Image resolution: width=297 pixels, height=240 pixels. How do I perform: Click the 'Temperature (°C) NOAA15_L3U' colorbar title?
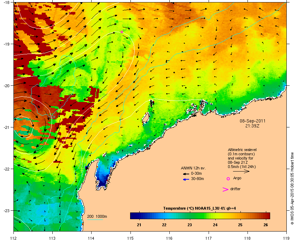click(191, 209)
